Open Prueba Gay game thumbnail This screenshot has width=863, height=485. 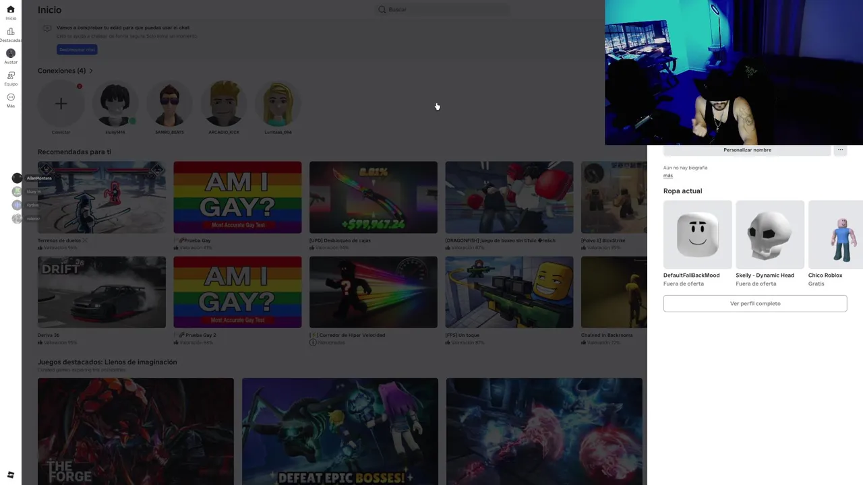point(237,197)
